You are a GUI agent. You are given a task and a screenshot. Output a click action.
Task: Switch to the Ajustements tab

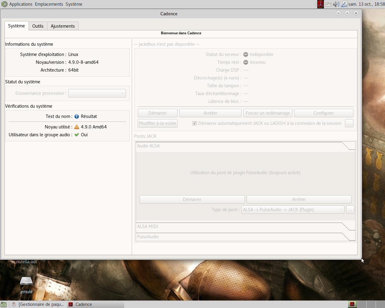point(63,26)
